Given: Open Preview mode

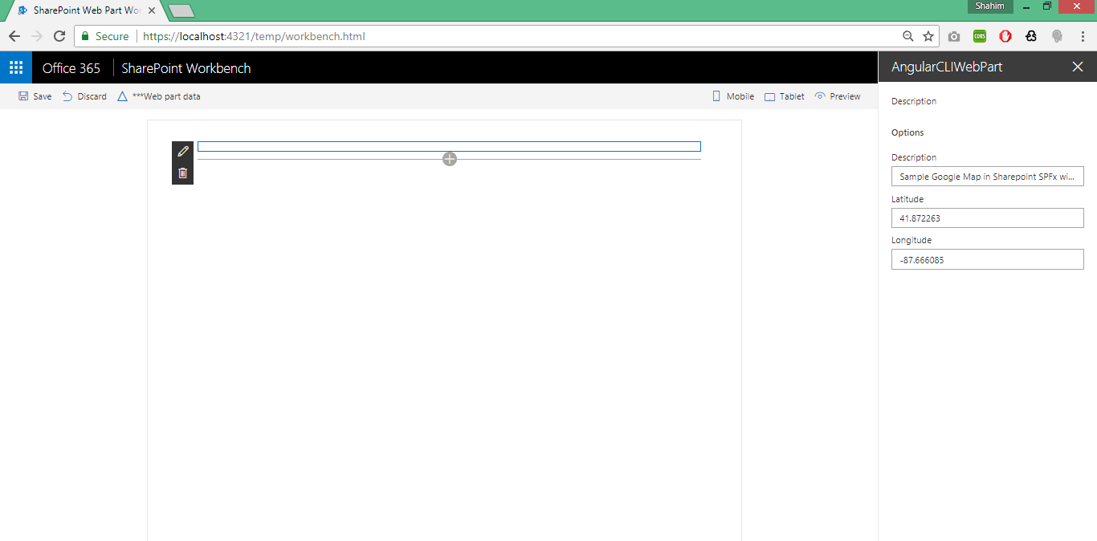Looking at the screenshot, I should click(x=838, y=96).
